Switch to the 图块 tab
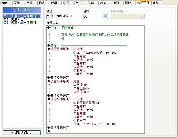Screen dimensions: 178x138 [x=129, y=3]
